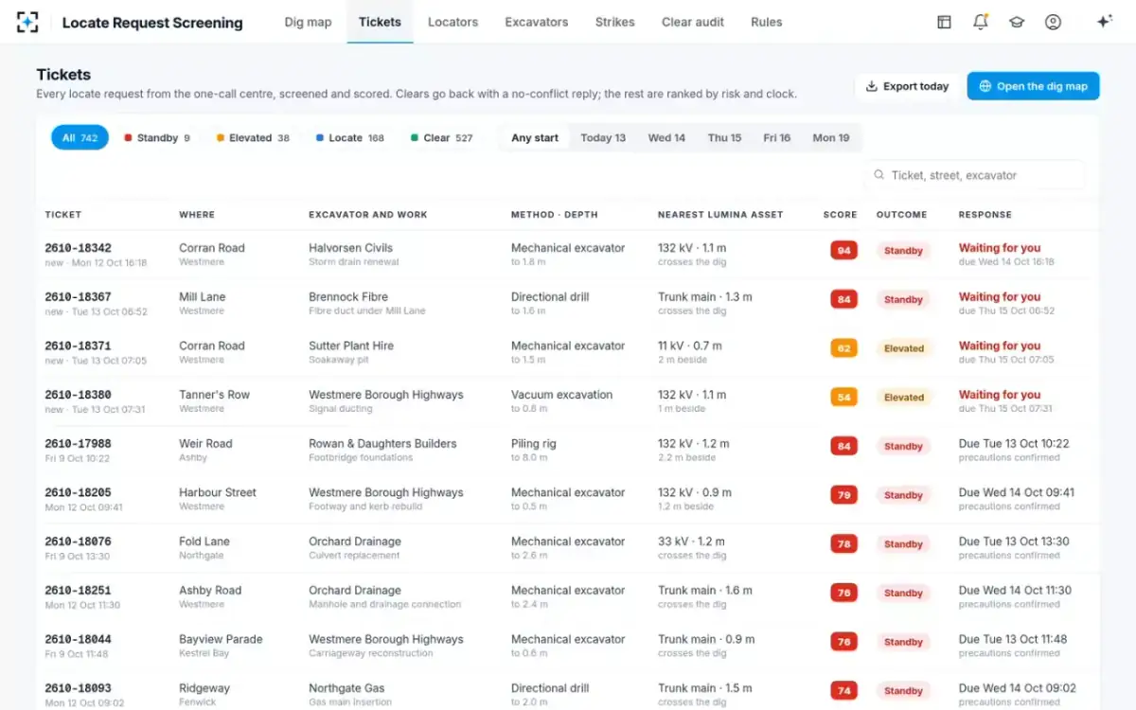Filter tickets by Standby
Image resolution: width=1136 pixels, height=710 pixels.
(x=156, y=138)
